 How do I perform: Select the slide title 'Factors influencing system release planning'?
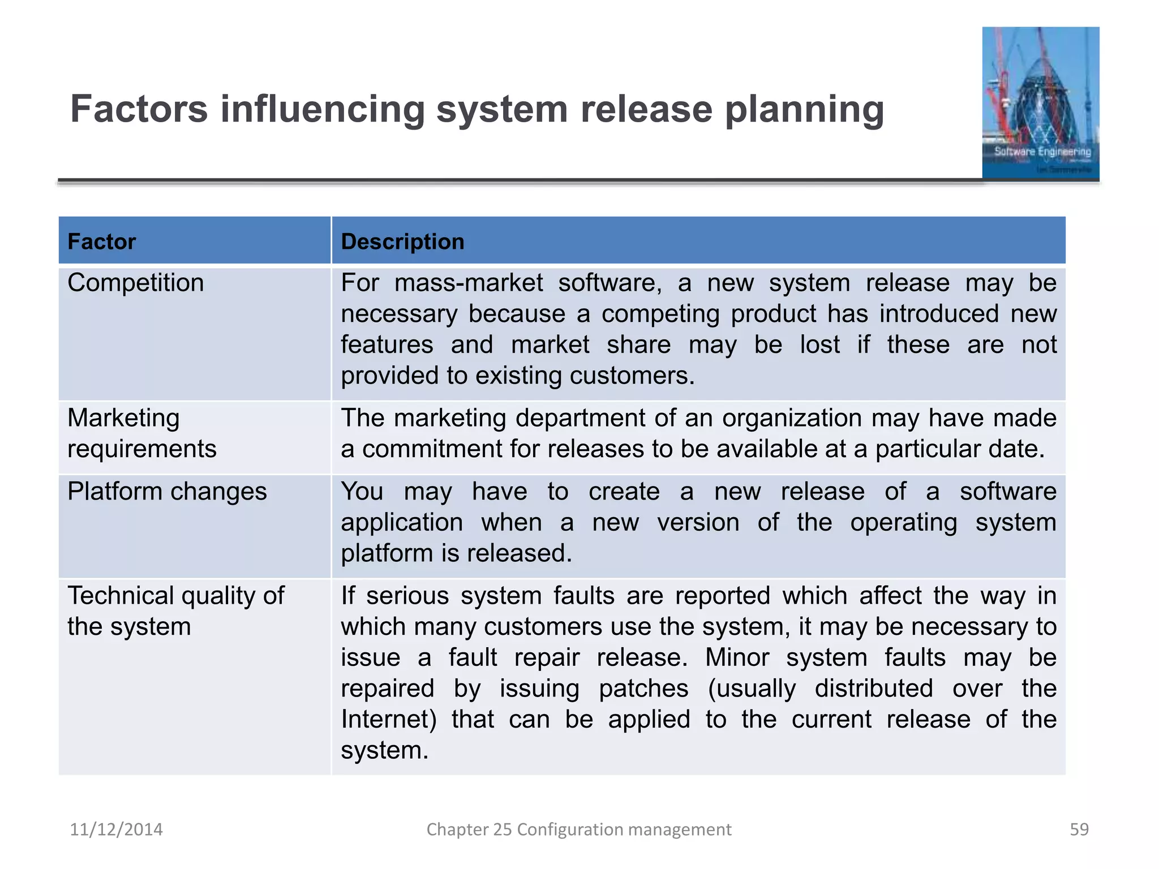[477, 109]
